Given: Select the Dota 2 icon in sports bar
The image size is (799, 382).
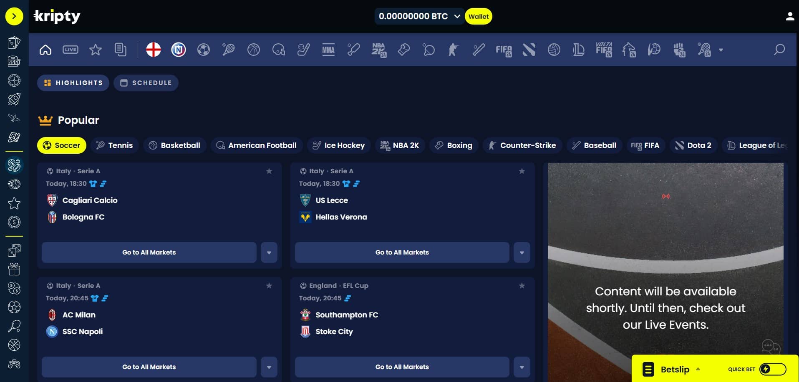Looking at the screenshot, I should (529, 50).
